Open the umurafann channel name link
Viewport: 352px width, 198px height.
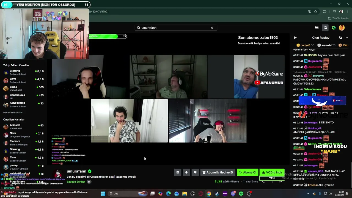76,171
